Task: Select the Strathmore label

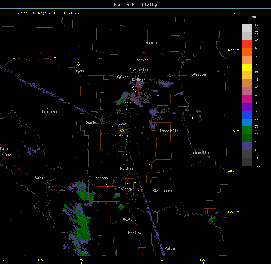Action: (x=162, y=191)
